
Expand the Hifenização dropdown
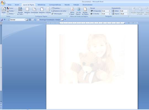pos(57,14)
